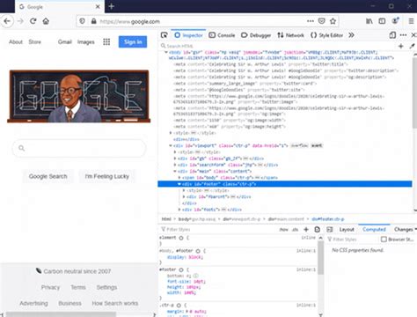Switch to the Console tab

coord(222,35)
